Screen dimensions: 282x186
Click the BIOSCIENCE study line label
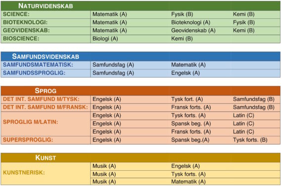coord(21,39)
